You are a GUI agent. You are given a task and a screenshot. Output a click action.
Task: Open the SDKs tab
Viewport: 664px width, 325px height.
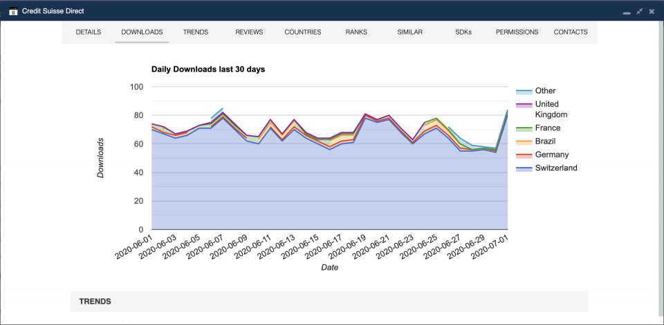point(463,32)
